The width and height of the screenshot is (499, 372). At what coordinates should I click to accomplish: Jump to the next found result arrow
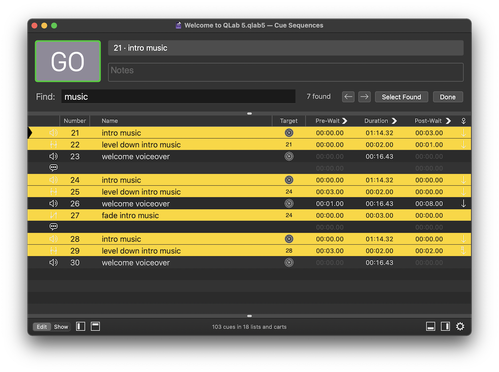click(364, 97)
